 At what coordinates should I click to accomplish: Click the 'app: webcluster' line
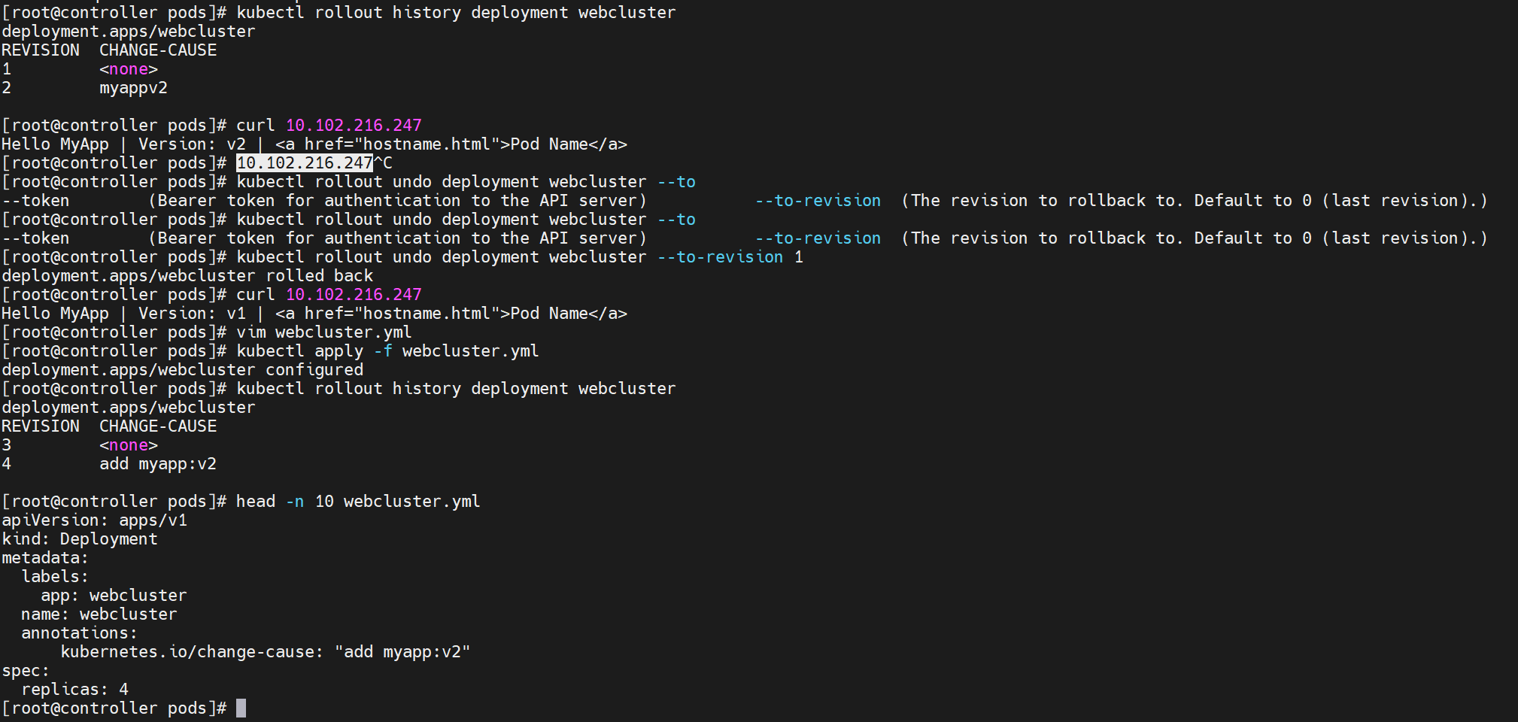pos(114,596)
